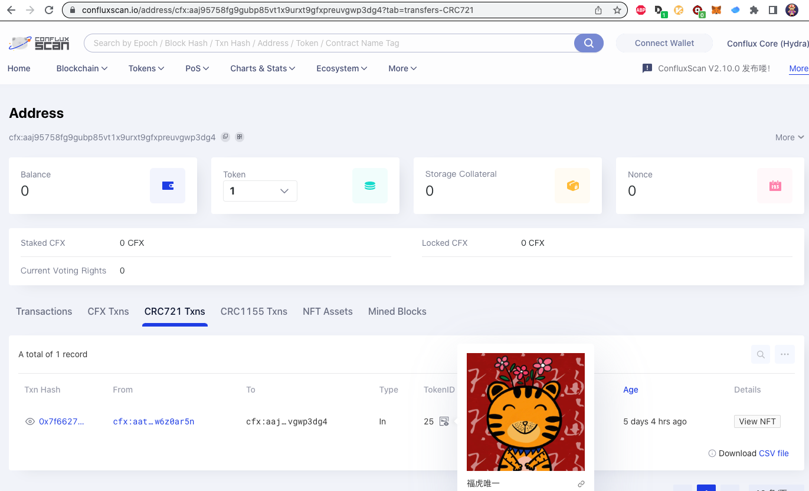Click the announcement More link
Viewport: 809px width, 491px height.
pos(799,68)
